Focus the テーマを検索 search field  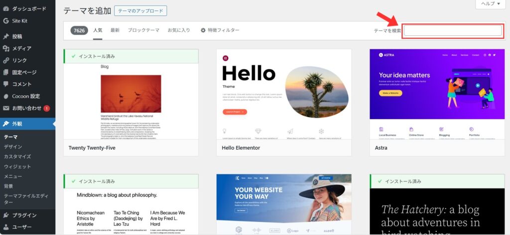[453, 30]
